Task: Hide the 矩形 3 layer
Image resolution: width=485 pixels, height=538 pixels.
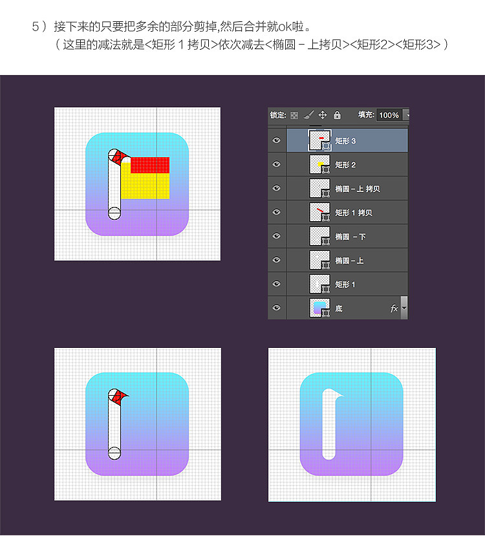Action: click(277, 140)
